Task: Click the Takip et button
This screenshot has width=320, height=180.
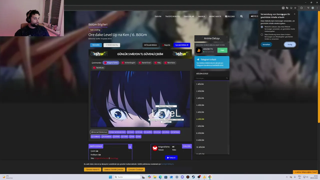Action: 171,158
